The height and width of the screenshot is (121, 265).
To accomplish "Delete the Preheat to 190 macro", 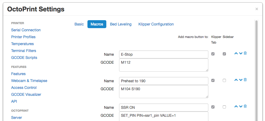I will click(x=245, y=80).
